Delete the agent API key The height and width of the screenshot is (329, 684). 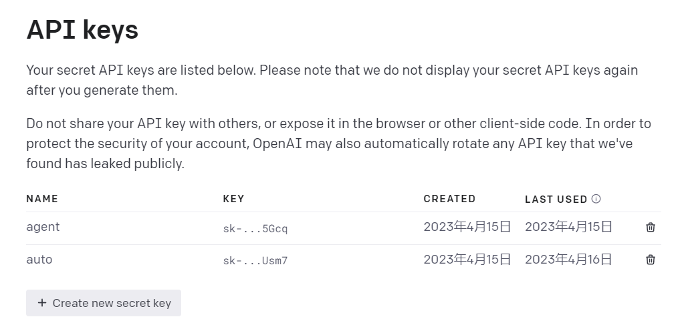[650, 228]
